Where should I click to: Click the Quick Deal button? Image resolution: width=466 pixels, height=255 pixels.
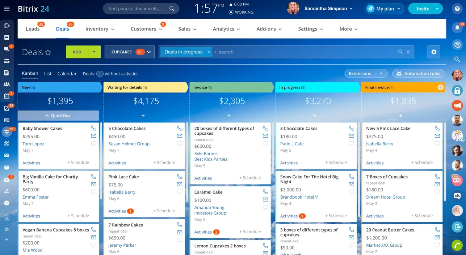click(58, 116)
